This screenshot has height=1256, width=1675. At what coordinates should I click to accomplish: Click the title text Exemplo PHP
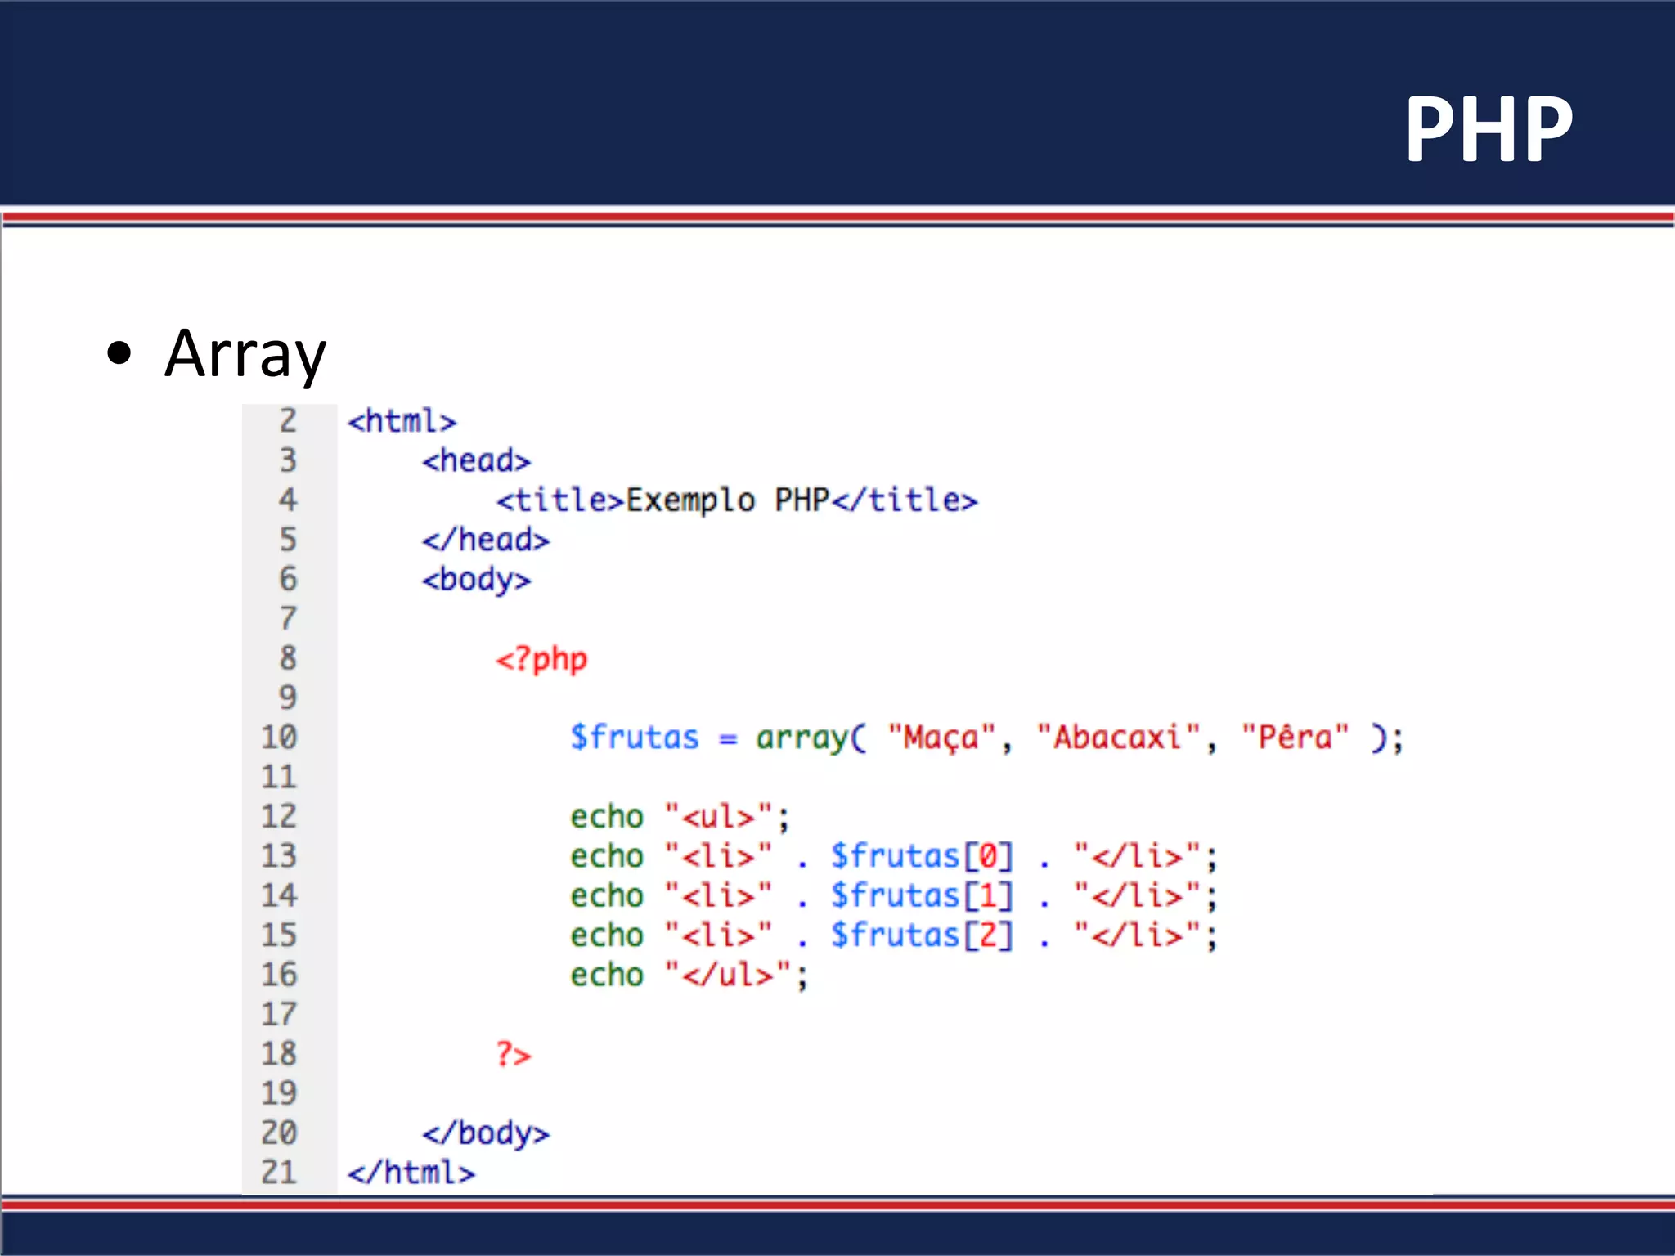pos(728,500)
